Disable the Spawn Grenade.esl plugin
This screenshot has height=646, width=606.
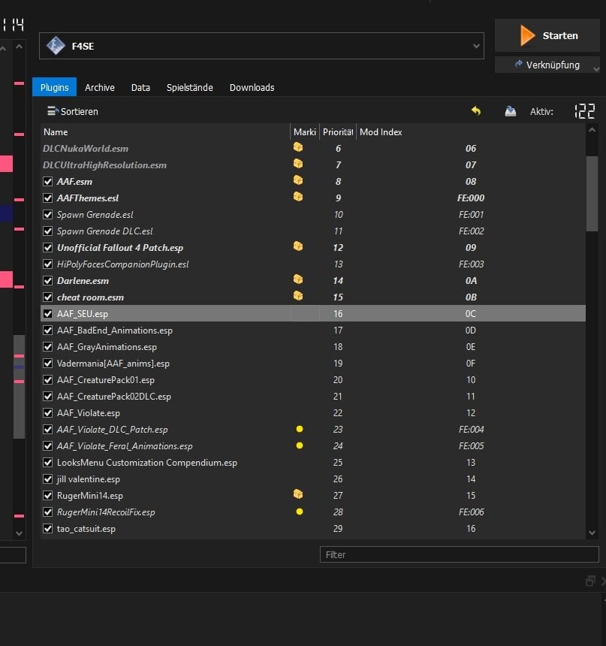48,215
